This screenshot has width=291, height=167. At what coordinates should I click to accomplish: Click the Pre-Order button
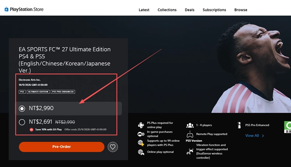61,147
